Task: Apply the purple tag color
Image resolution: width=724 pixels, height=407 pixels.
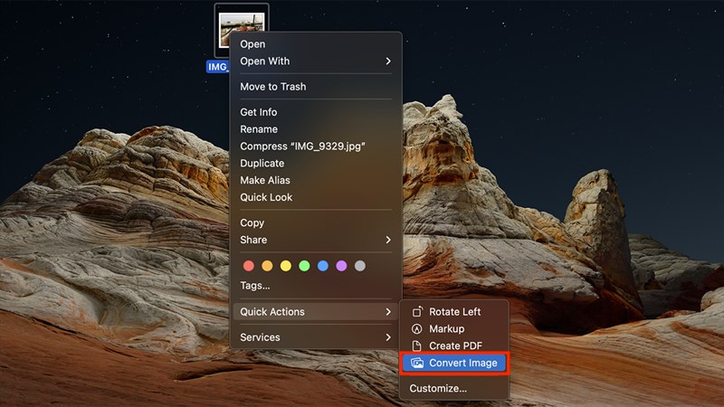Action: [341, 266]
